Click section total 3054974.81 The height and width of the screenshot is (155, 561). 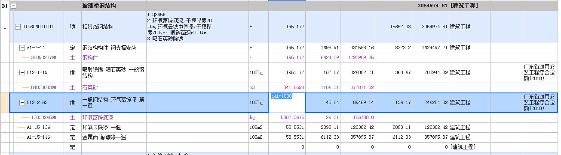432,6
